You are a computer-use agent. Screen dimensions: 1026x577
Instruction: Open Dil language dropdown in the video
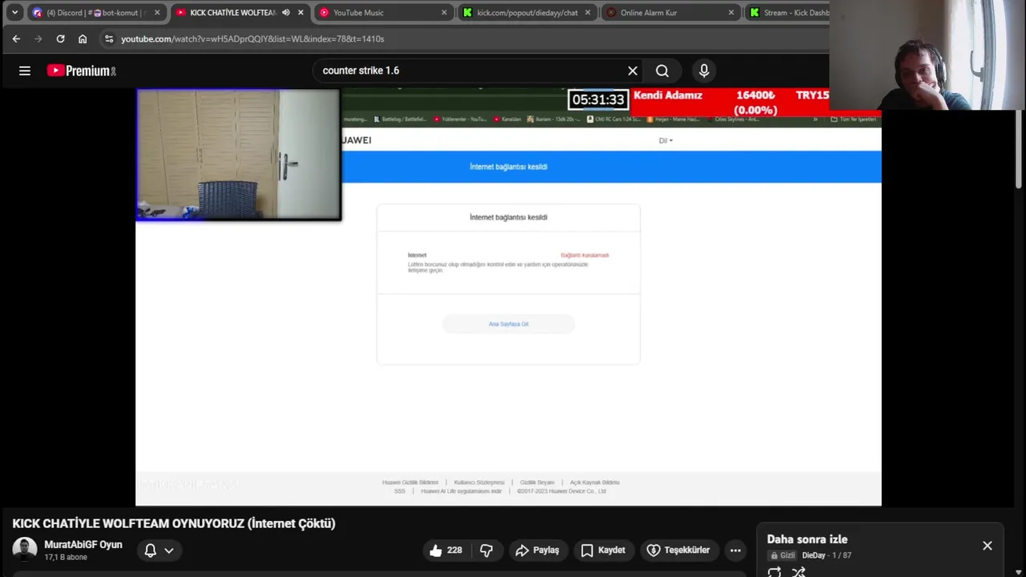665,140
